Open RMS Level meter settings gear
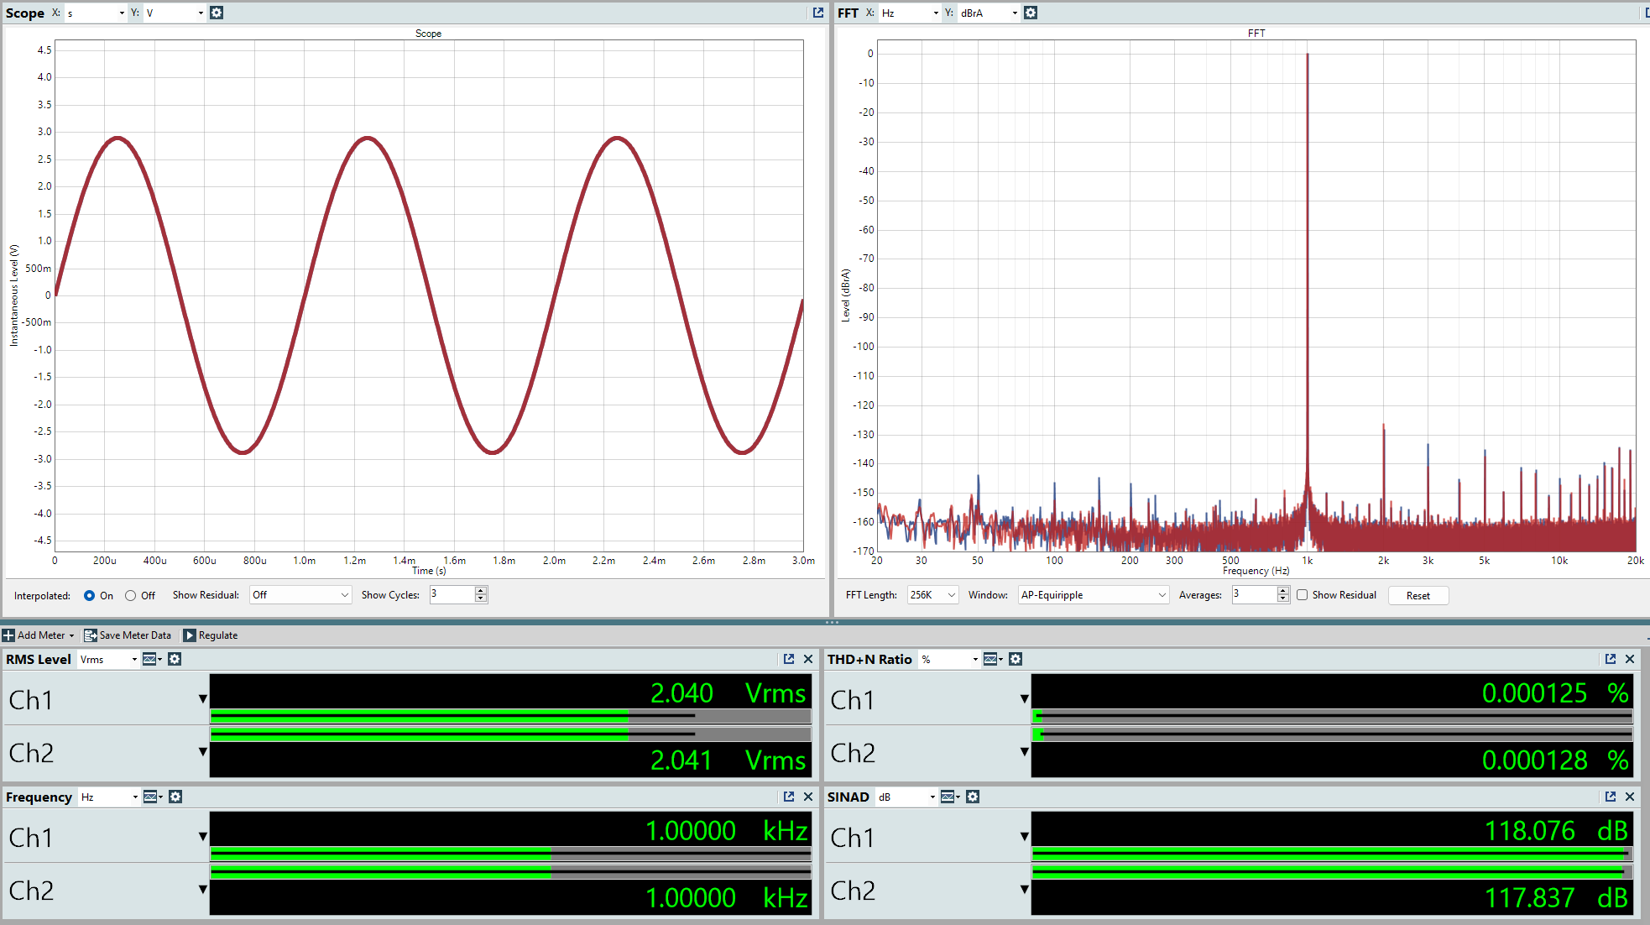The height and width of the screenshot is (925, 1650). point(175,659)
